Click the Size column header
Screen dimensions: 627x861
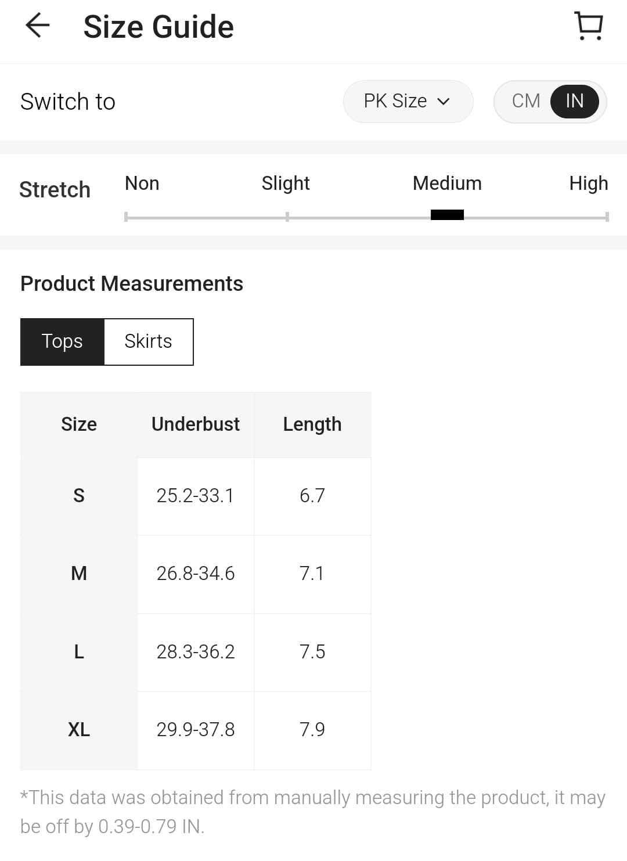pos(79,424)
